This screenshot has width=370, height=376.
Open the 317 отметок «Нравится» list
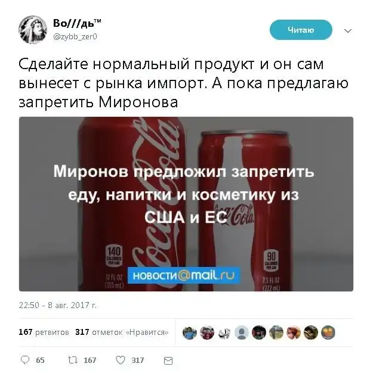tap(122, 332)
